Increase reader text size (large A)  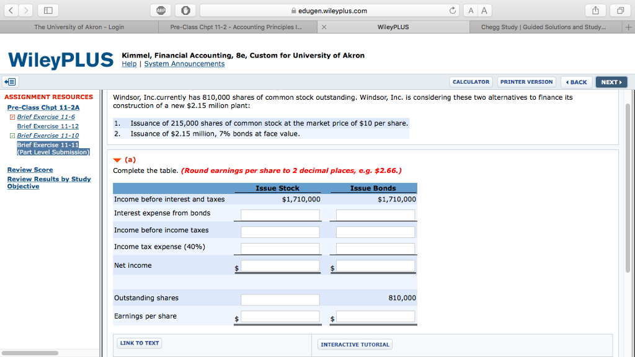point(484,11)
